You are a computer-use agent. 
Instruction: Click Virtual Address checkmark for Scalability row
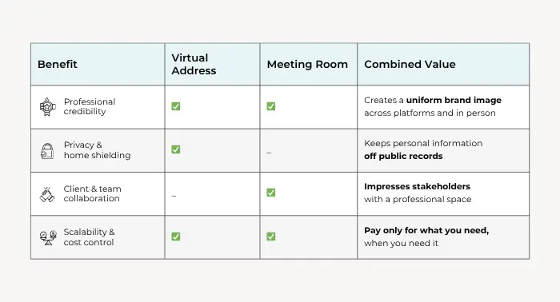coord(176,236)
